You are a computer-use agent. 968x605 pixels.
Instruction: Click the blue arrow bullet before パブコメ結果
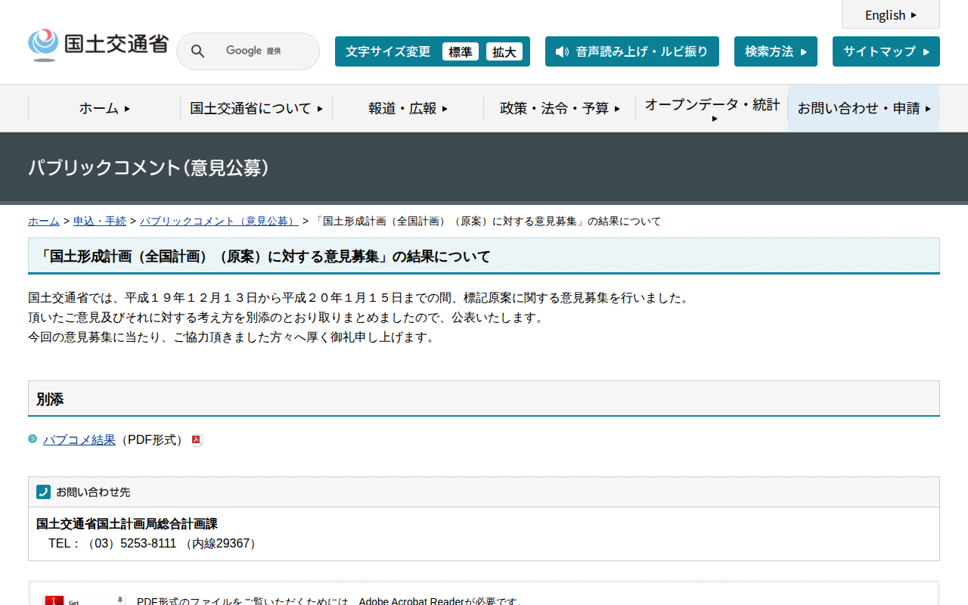click(32, 439)
